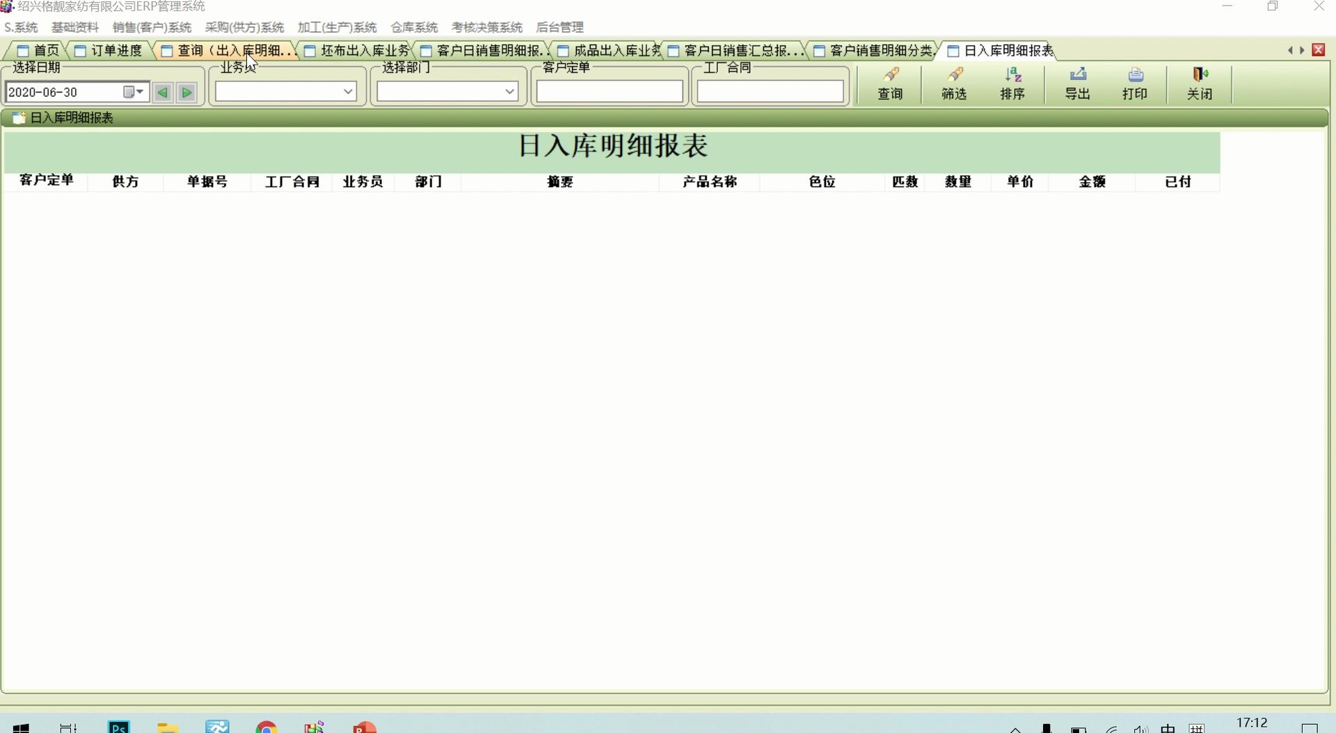Open Photoshop from the taskbar

pyautogui.click(x=119, y=727)
